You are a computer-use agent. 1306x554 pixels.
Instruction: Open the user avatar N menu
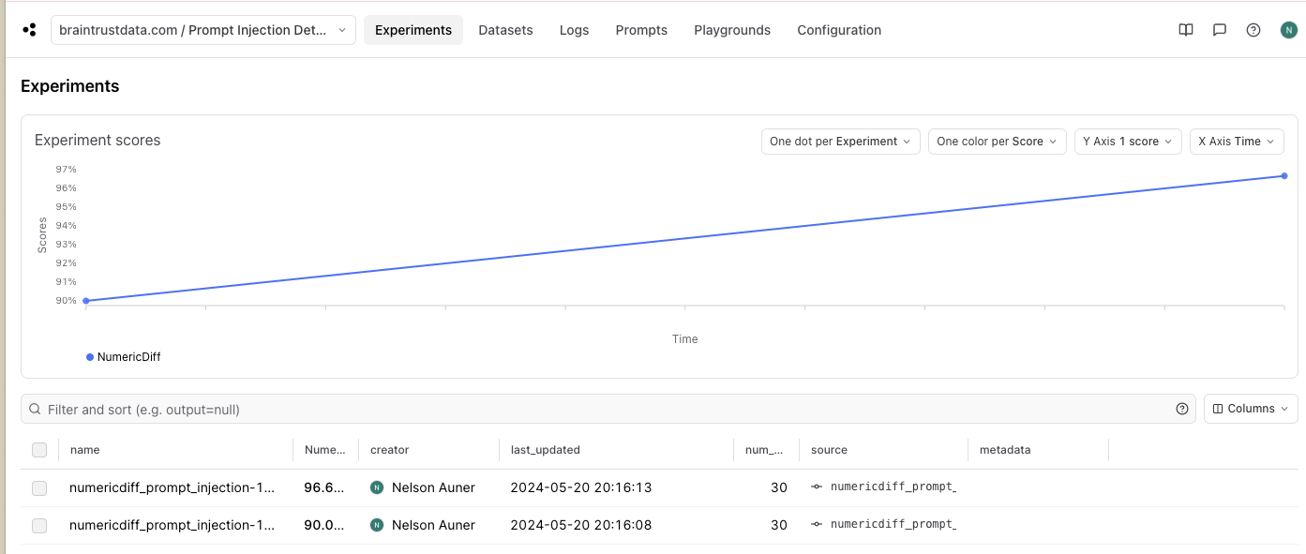1288,30
